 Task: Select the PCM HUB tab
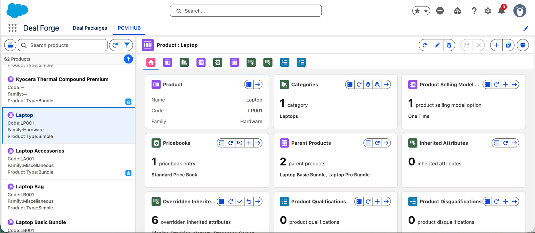pyautogui.click(x=129, y=28)
